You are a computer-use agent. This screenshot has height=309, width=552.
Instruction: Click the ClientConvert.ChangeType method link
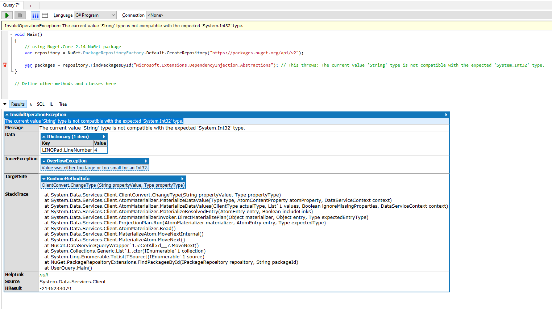[x=112, y=185]
